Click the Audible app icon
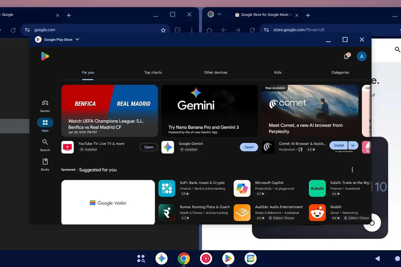Viewport: 401px width, 267px height. tap(242, 213)
